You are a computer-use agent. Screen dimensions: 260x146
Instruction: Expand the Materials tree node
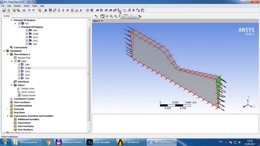pos(8,109)
